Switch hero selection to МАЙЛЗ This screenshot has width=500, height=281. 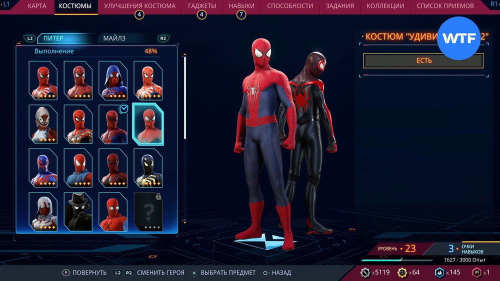pos(114,38)
